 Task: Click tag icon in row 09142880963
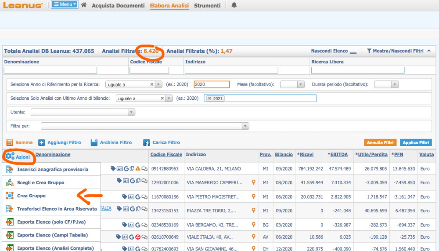coord(113,168)
